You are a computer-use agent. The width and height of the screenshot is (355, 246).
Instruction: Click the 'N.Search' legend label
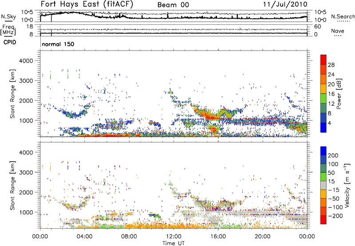point(343,16)
